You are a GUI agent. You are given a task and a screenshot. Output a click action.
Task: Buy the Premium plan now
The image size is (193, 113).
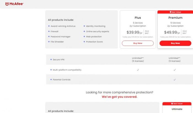[175, 43]
